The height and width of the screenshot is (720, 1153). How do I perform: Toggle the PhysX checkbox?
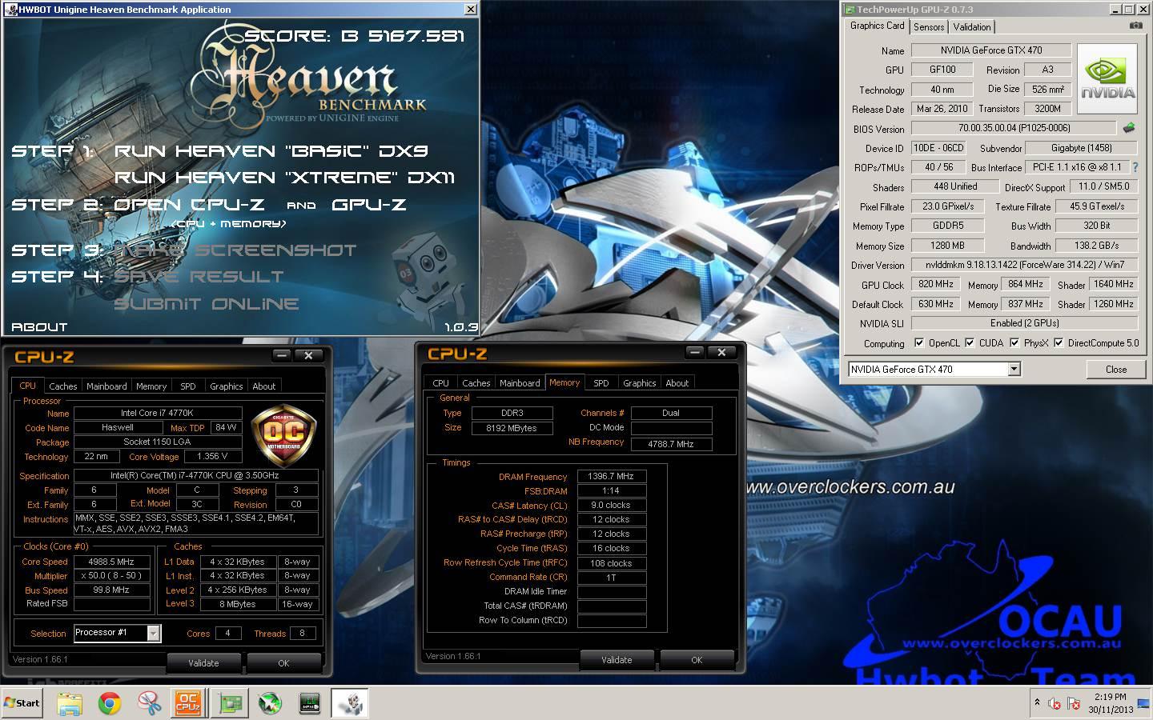tap(1014, 343)
